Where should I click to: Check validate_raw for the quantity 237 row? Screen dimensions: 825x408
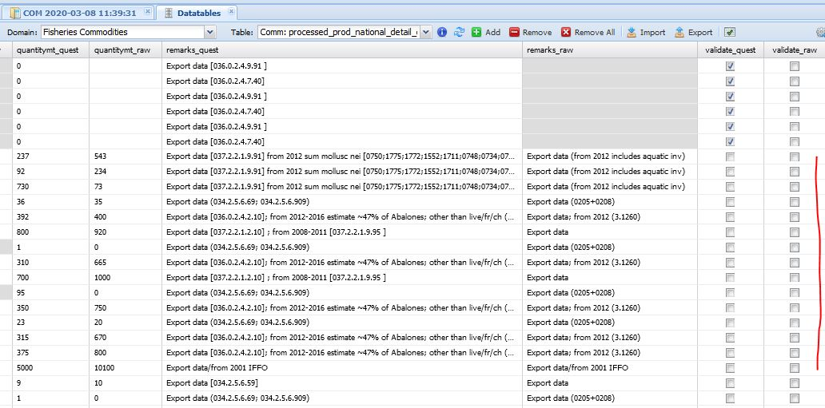pyautogui.click(x=794, y=156)
